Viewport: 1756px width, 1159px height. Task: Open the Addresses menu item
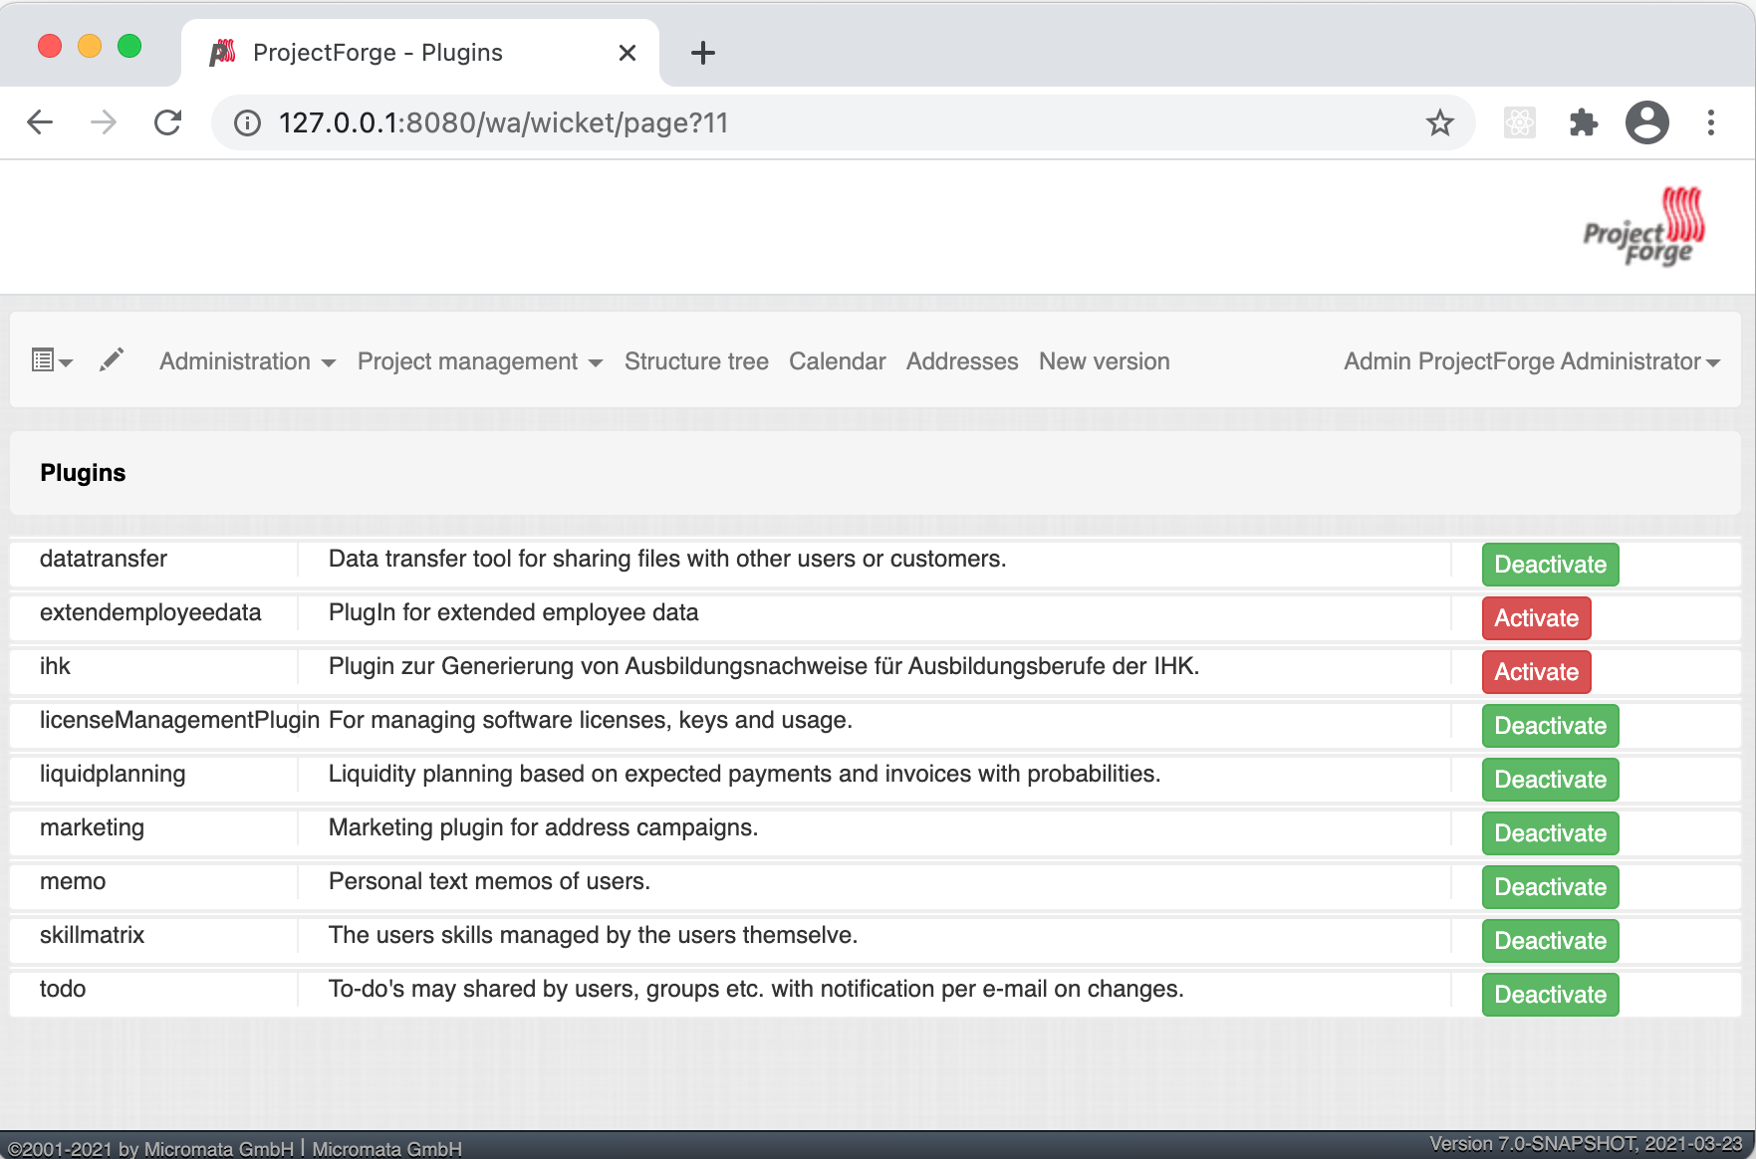[x=961, y=361]
